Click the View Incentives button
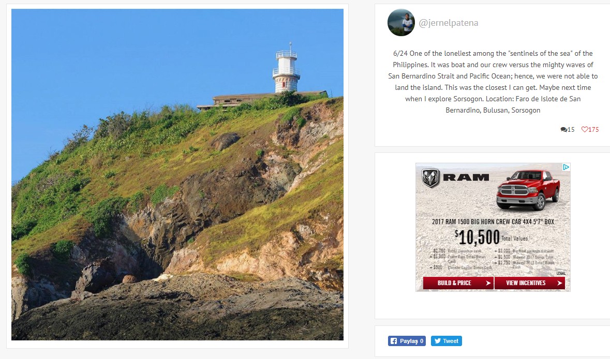This screenshot has height=359, width=610. pyautogui.click(x=529, y=283)
